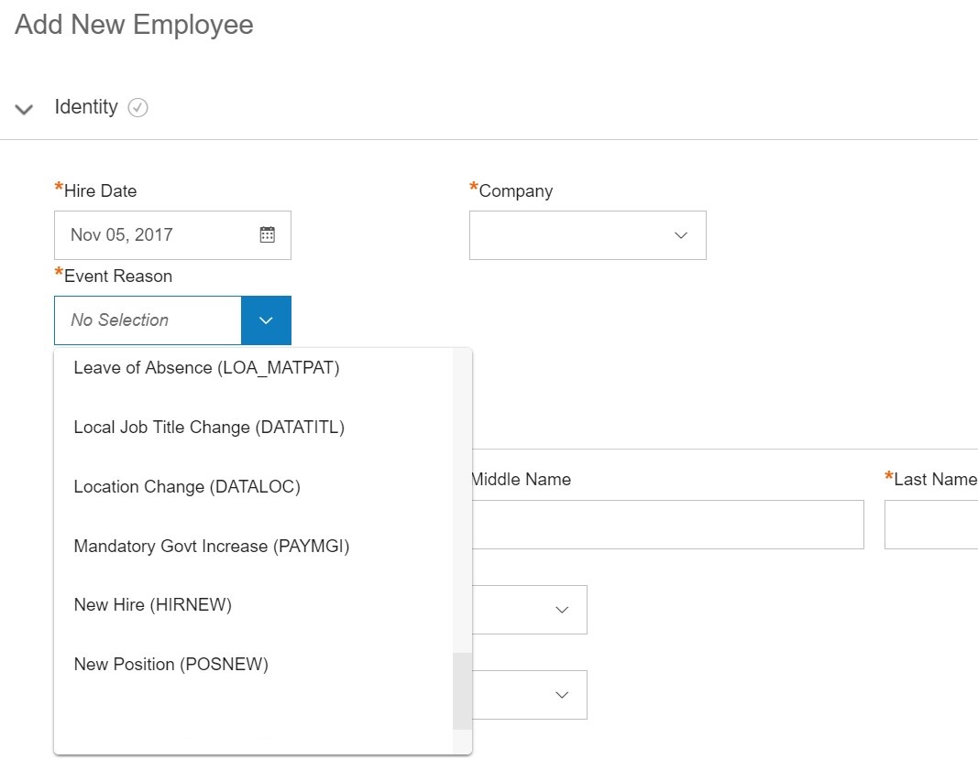Click the Hire Date input field
The height and width of the screenshot is (759, 978).
coord(172,235)
